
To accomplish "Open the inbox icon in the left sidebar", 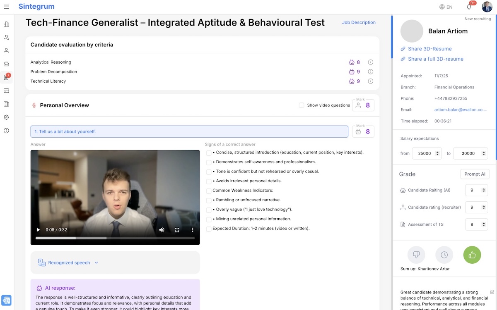I will click(6, 64).
